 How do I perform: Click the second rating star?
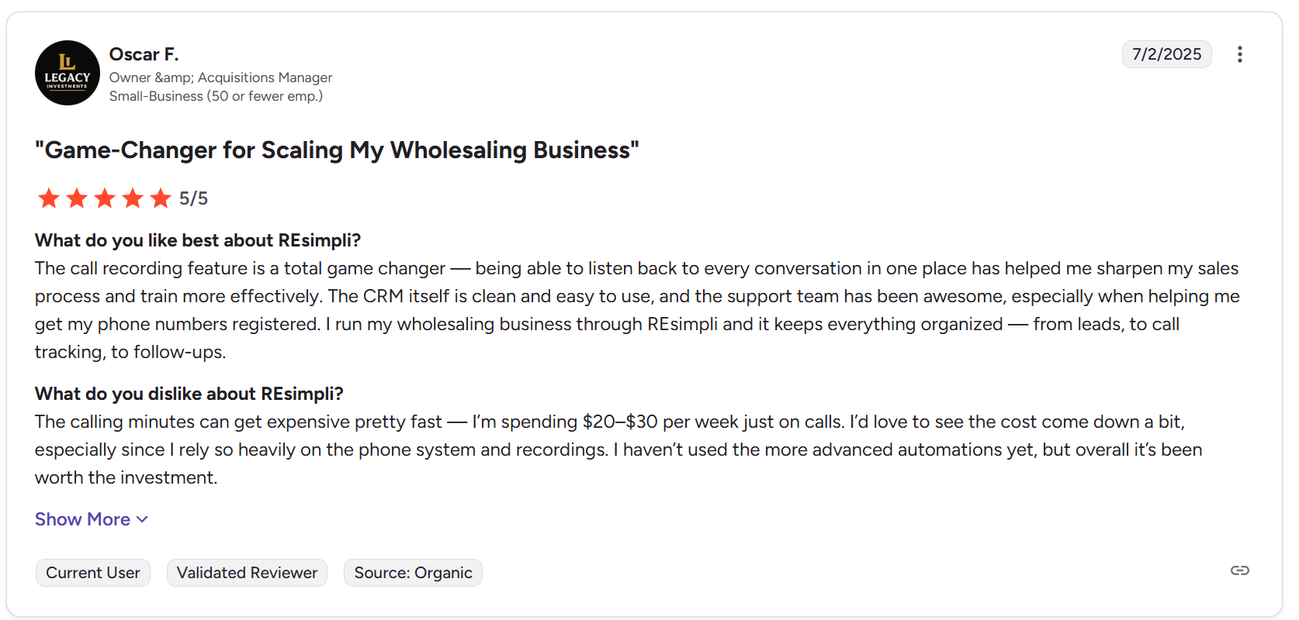click(77, 198)
